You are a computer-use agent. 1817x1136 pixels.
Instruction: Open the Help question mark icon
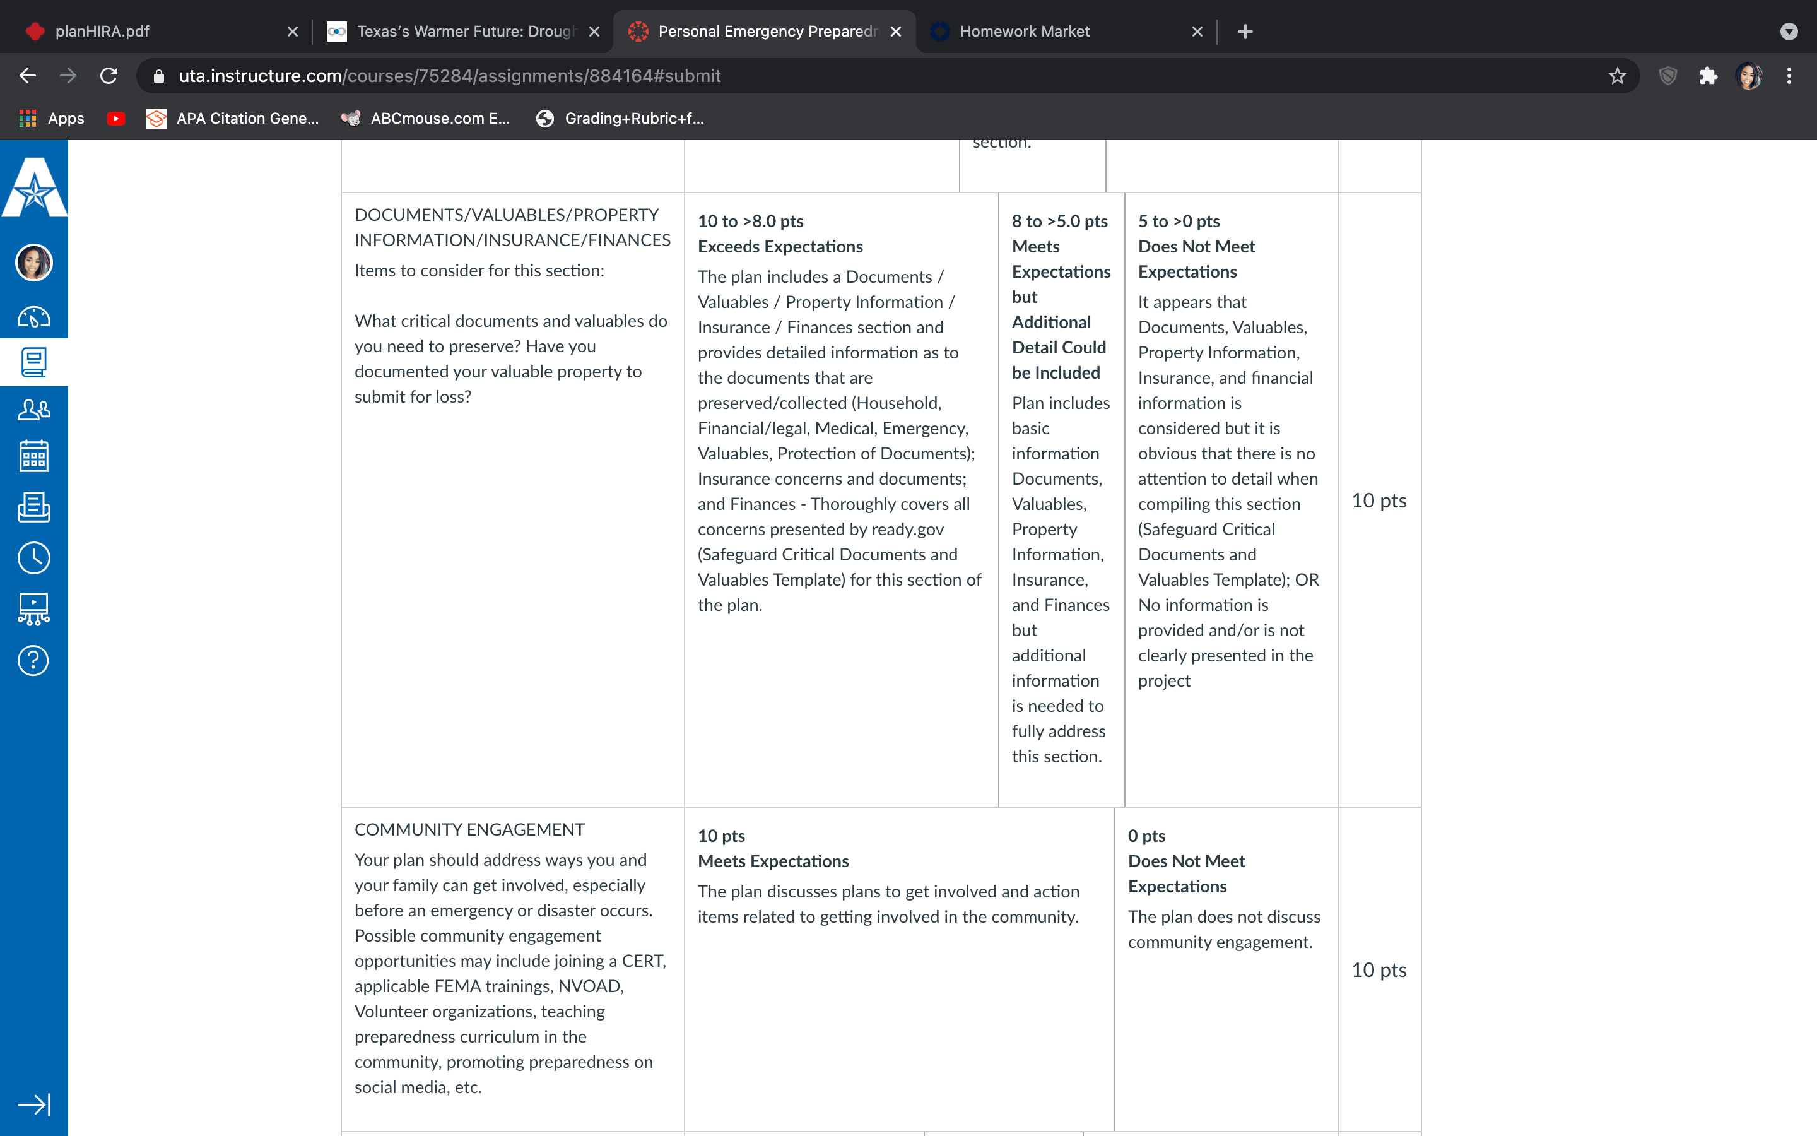coord(34,660)
